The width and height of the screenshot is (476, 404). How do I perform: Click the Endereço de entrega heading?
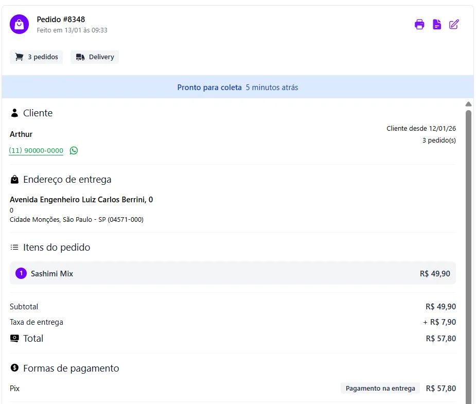[x=67, y=180]
